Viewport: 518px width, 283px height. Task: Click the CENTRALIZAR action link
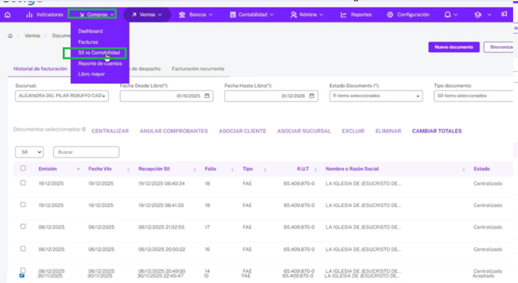click(x=110, y=131)
